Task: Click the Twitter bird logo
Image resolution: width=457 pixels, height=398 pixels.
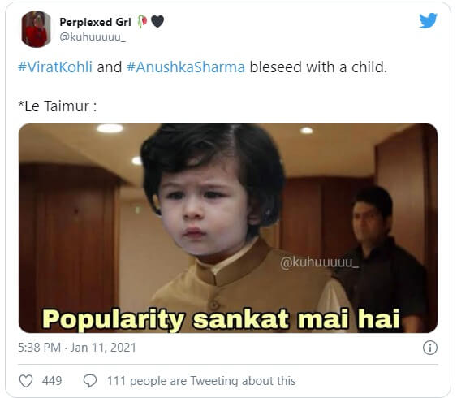Action: [428, 20]
